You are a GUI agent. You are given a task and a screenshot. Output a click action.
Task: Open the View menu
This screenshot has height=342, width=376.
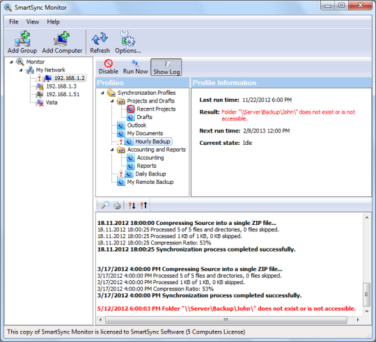[33, 22]
